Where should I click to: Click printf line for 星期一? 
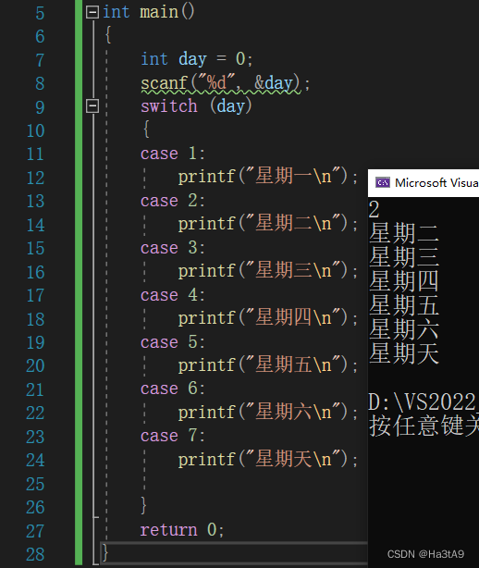pos(268,177)
